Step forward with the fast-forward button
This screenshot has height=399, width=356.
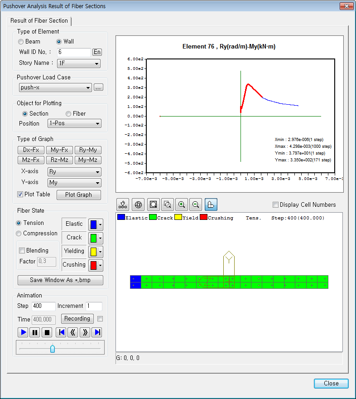(x=85, y=332)
